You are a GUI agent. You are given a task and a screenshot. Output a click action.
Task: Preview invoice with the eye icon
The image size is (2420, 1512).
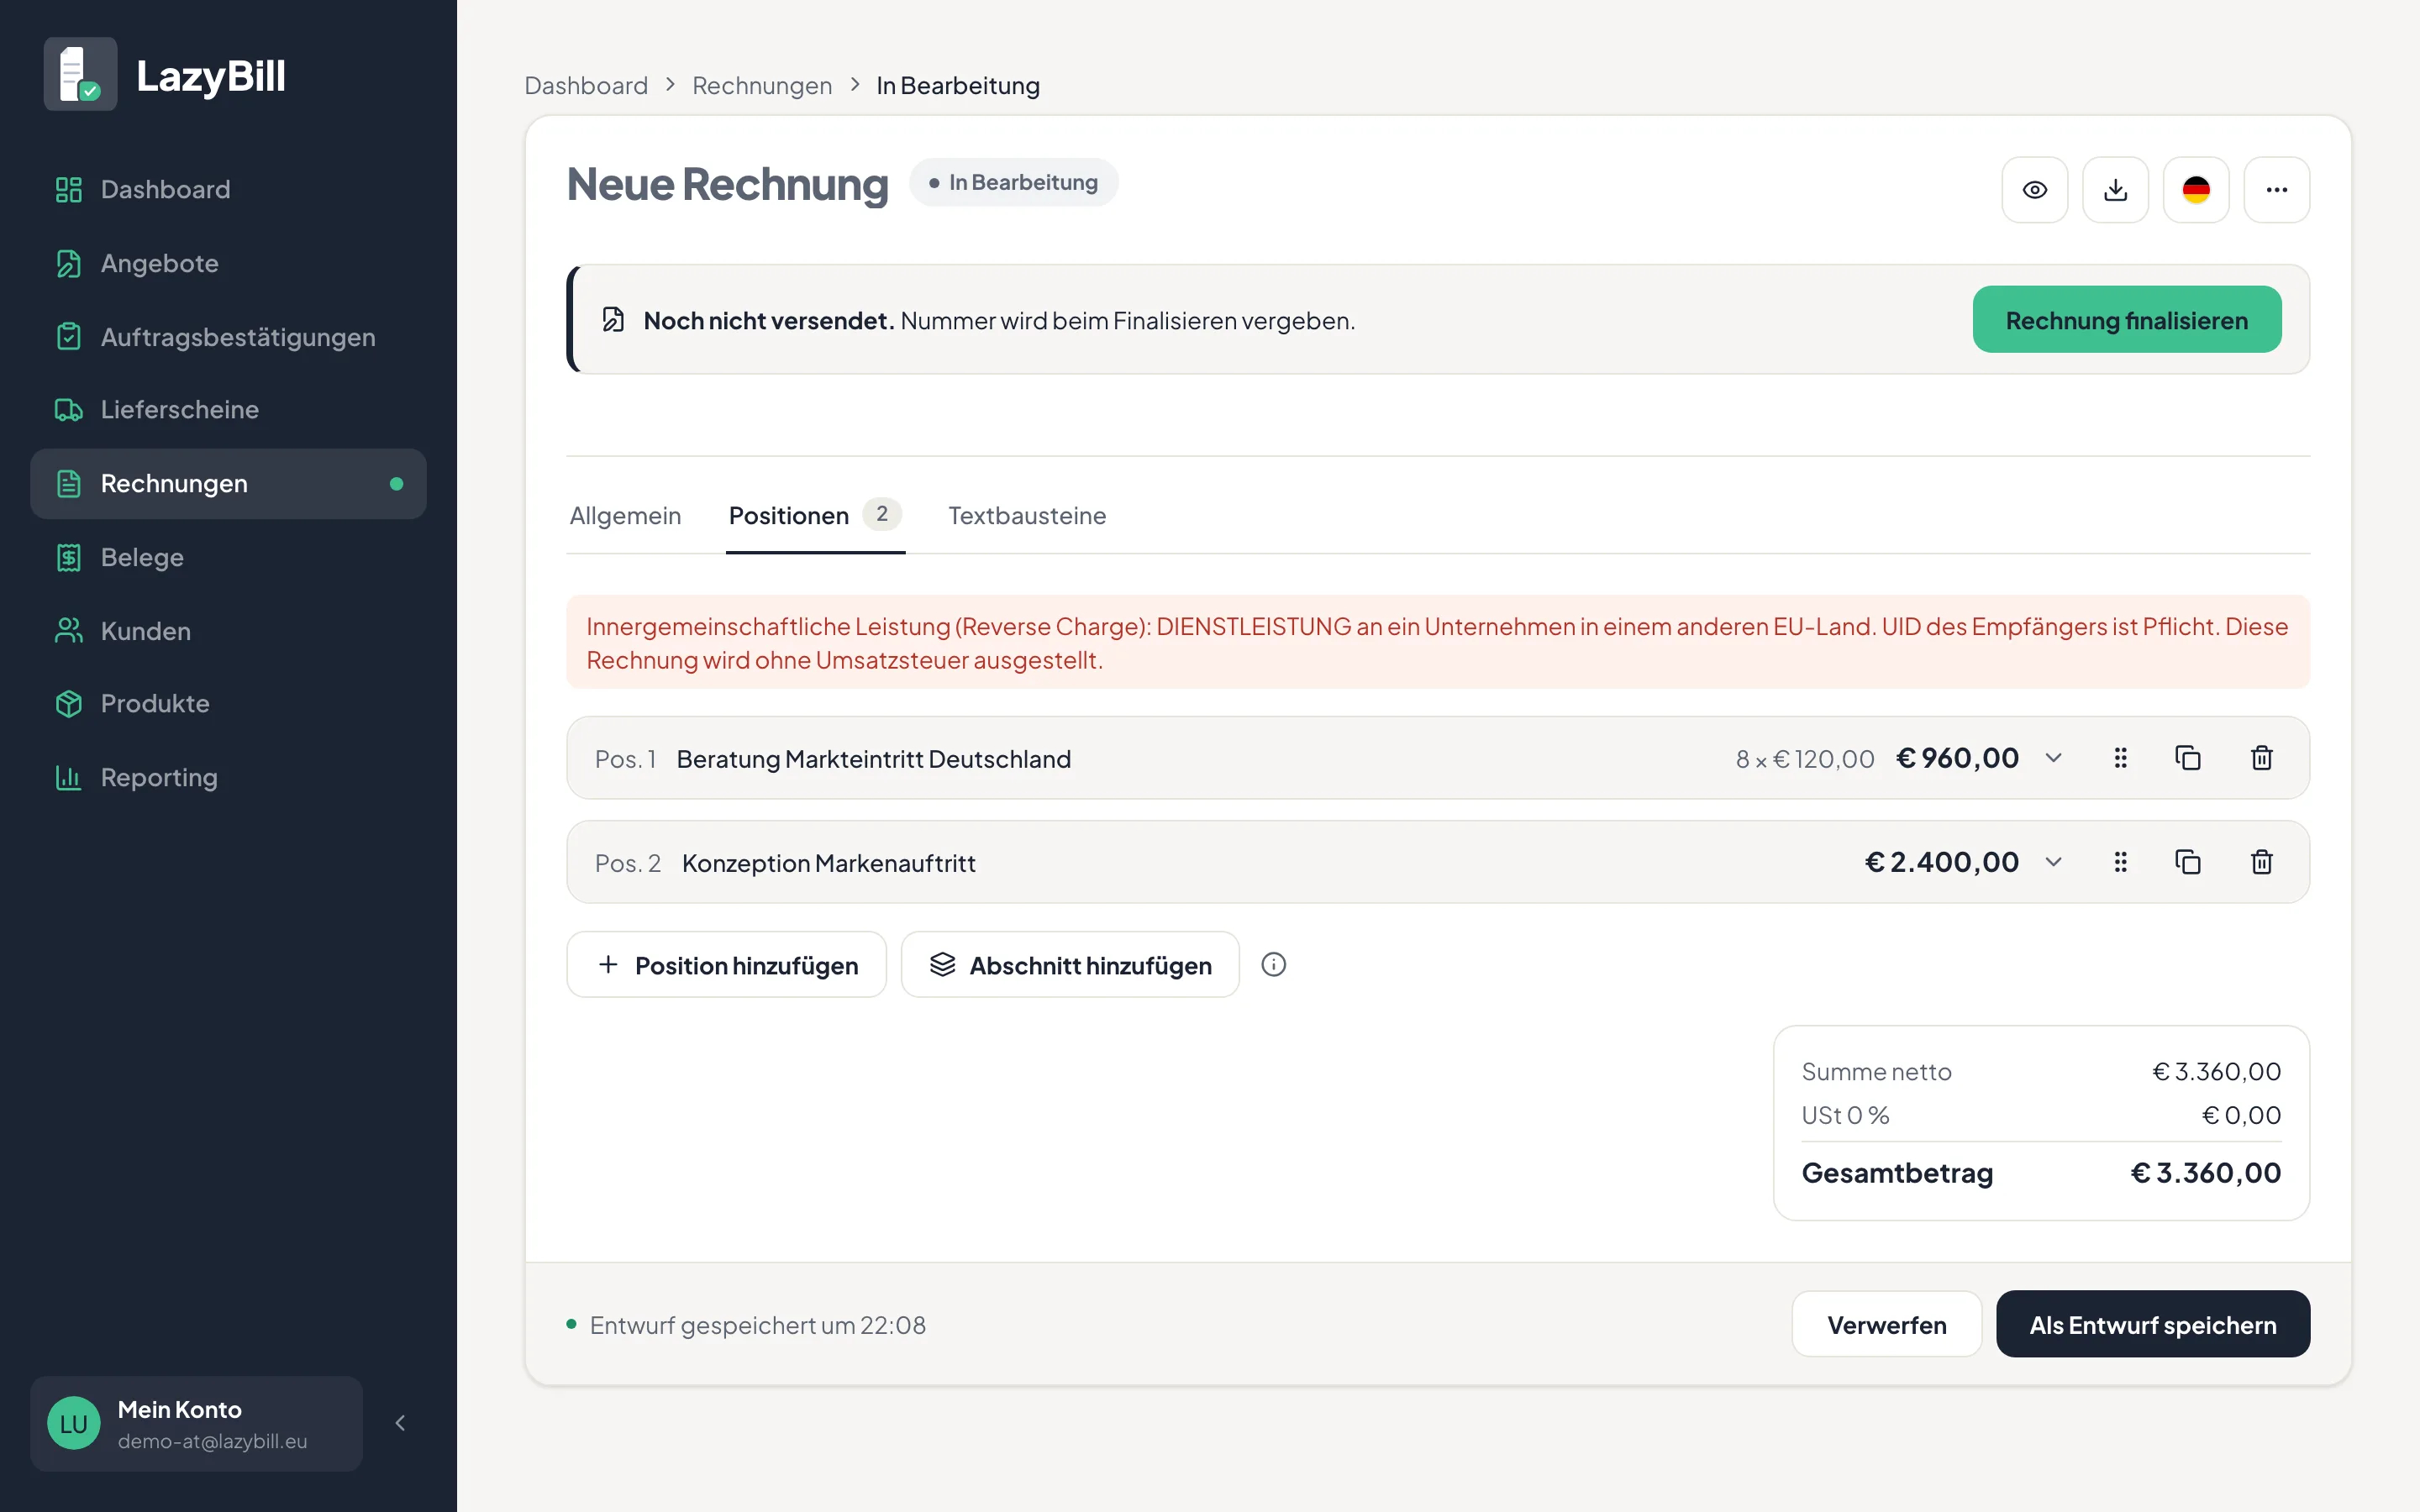(2035, 190)
